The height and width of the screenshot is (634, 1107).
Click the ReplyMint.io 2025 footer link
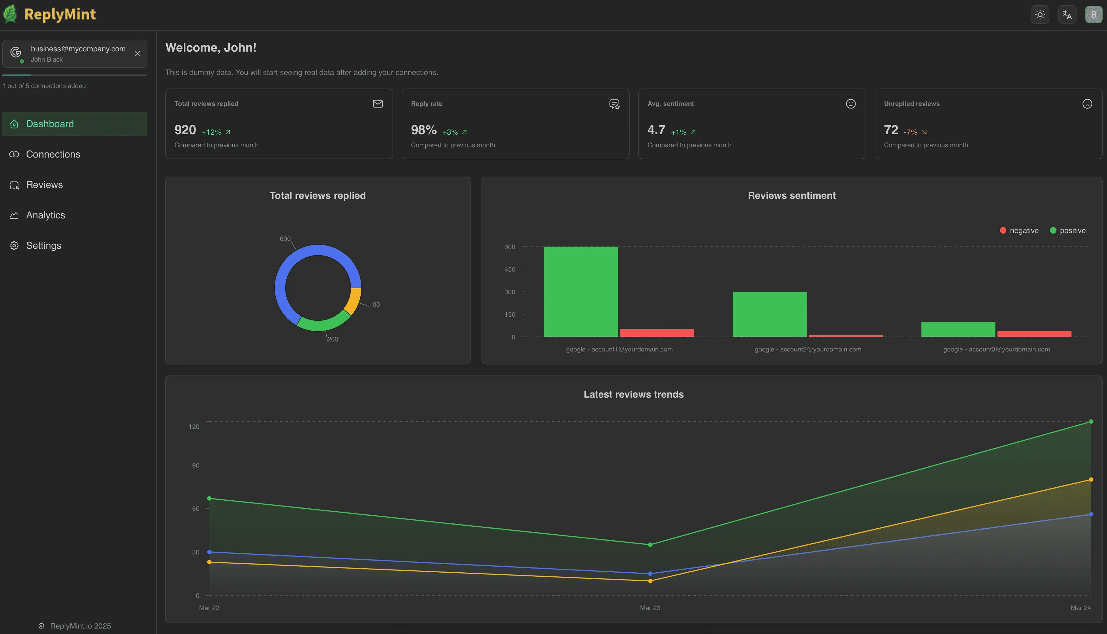coord(80,626)
